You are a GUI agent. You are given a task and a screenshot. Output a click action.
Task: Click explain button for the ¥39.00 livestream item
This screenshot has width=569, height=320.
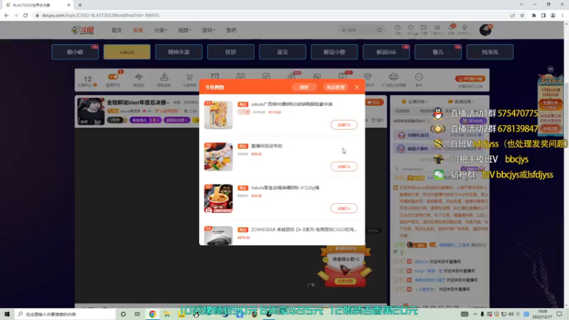(344, 166)
